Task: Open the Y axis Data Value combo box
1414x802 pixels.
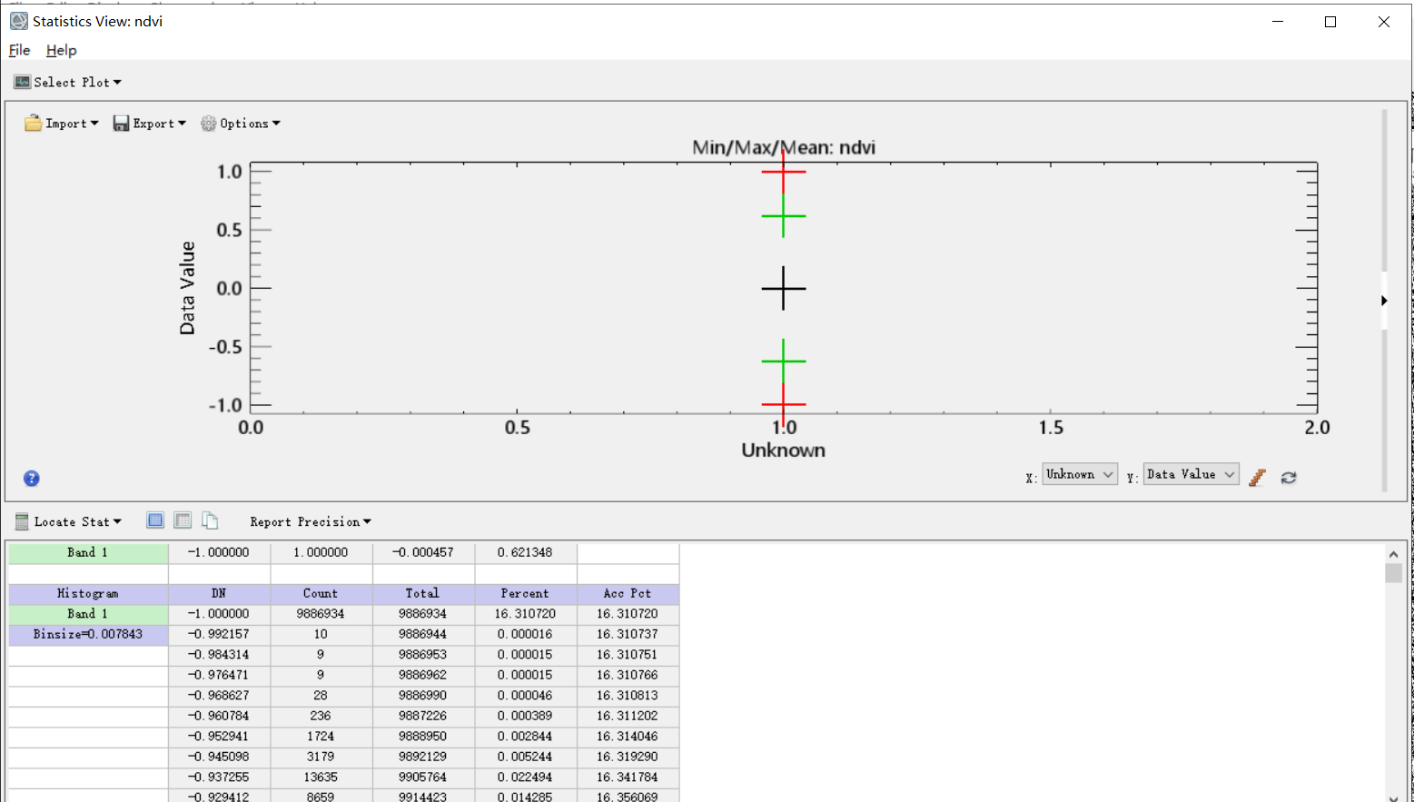Action: (1191, 474)
